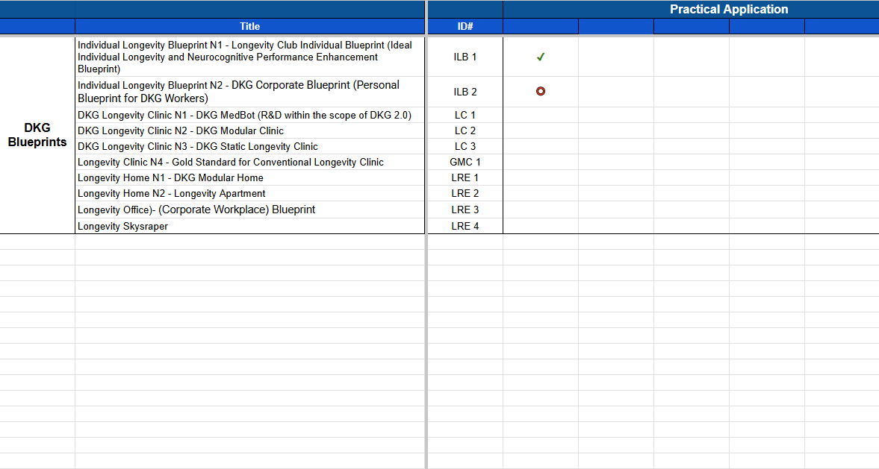Select the Longevity Club Individual Blueprint title cell

[249, 57]
